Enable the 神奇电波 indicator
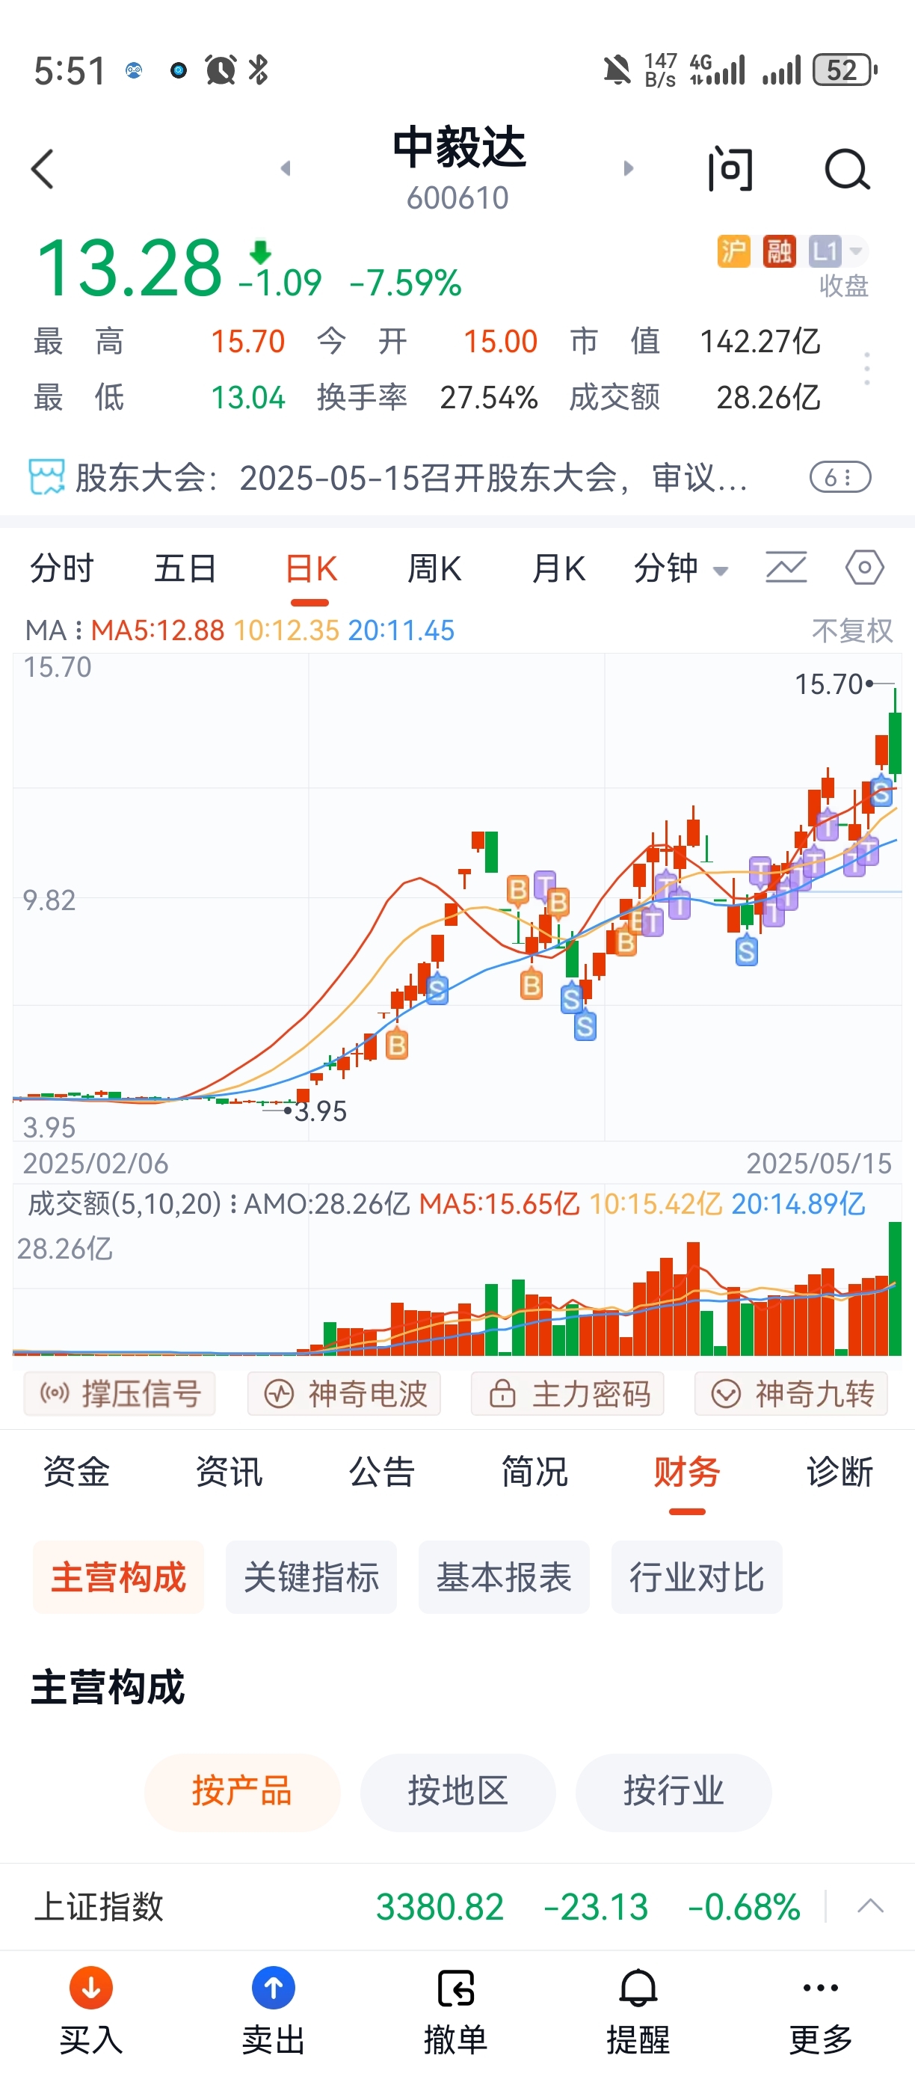This screenshot has width=915, height=2076. click(344, 1393)
